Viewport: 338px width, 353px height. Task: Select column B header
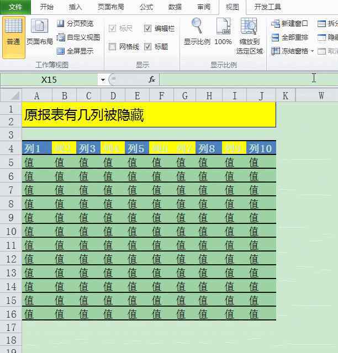click(65, 96)
